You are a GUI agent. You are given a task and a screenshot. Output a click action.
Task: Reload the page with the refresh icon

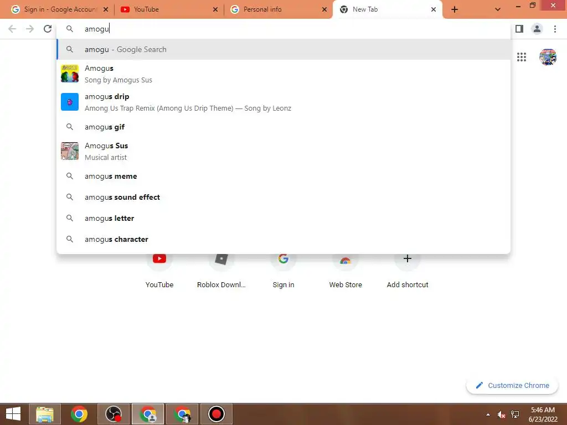coord(48,29)
